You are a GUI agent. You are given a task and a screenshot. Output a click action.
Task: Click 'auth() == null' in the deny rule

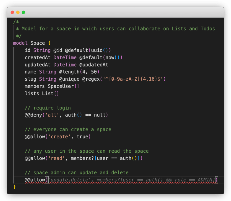[85, 115]
